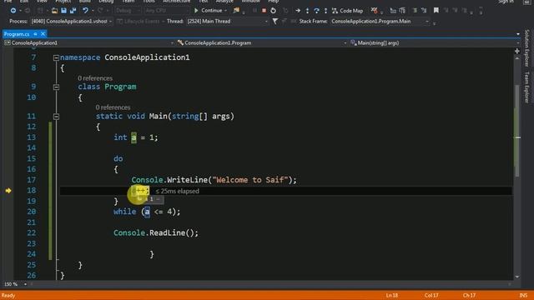Click the browser link icon beside Continue
Image resolution: width=534 pixels, height=300 pixels.
pyautogui.click(x=236, y=11)
